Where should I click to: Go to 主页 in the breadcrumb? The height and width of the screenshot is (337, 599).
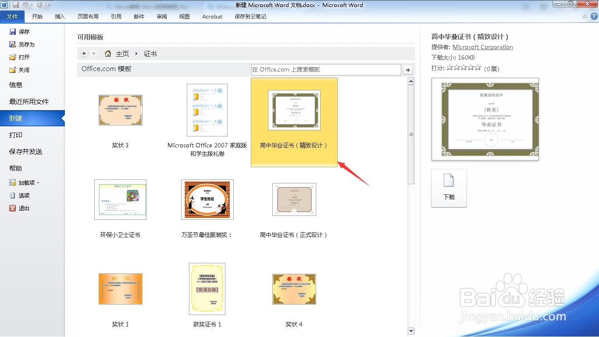point(122,54)
